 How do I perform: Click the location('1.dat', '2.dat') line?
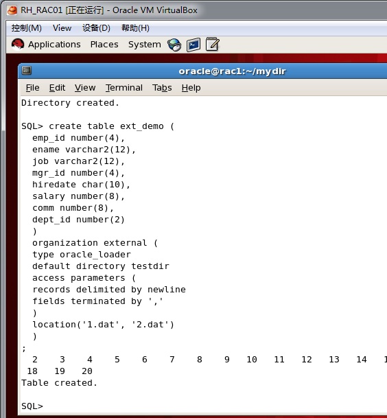pos(103,325)
